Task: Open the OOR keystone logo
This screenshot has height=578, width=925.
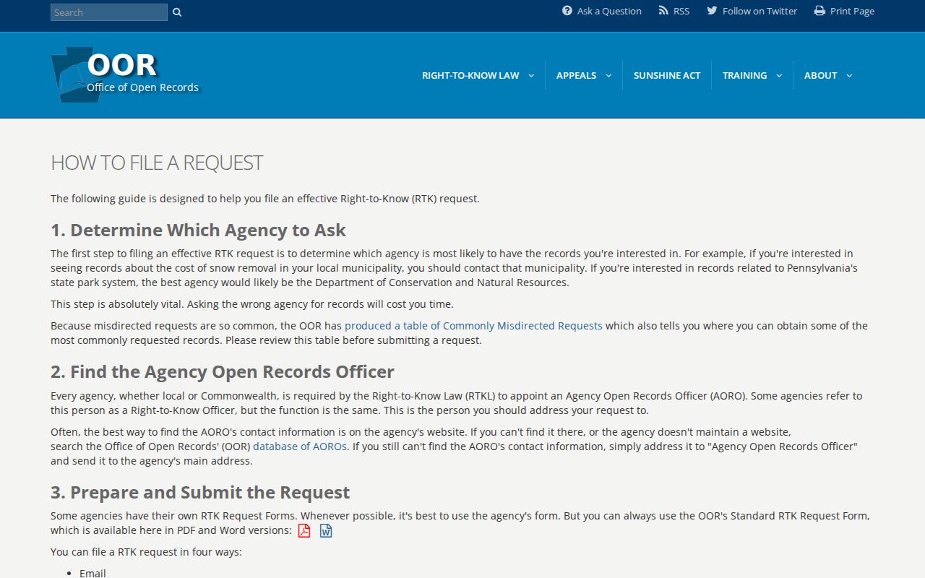Action: tap(76, 74)
